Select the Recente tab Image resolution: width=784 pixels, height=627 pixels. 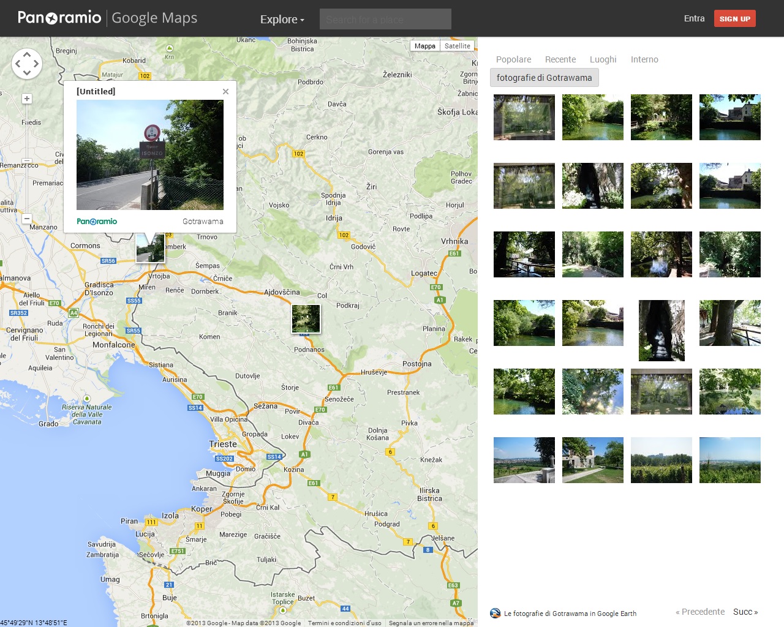click(x=560, y=59)
